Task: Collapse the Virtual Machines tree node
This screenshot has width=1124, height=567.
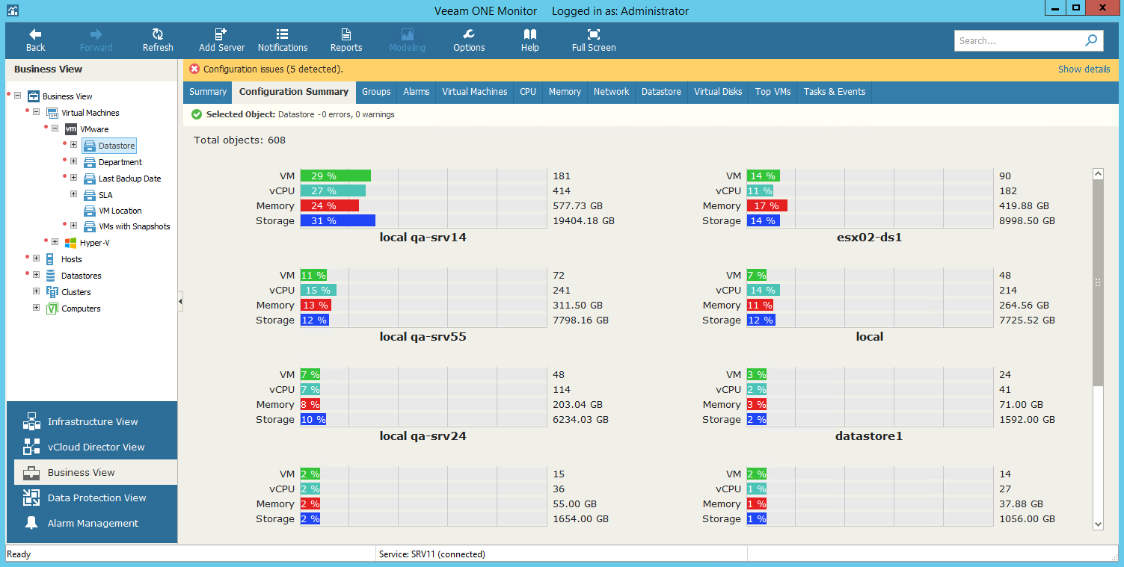Action: pos(36,112)
